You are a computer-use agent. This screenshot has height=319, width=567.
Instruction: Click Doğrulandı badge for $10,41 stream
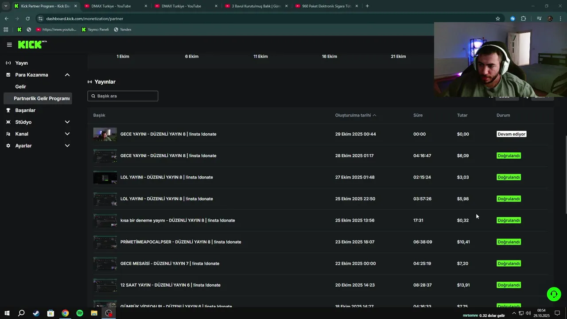click(509, 242)
